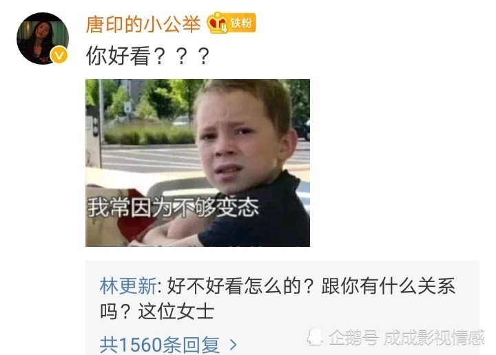Open the frowning boy meme image
The height and width of the screenshot is (355, 496).
[198, 163]
